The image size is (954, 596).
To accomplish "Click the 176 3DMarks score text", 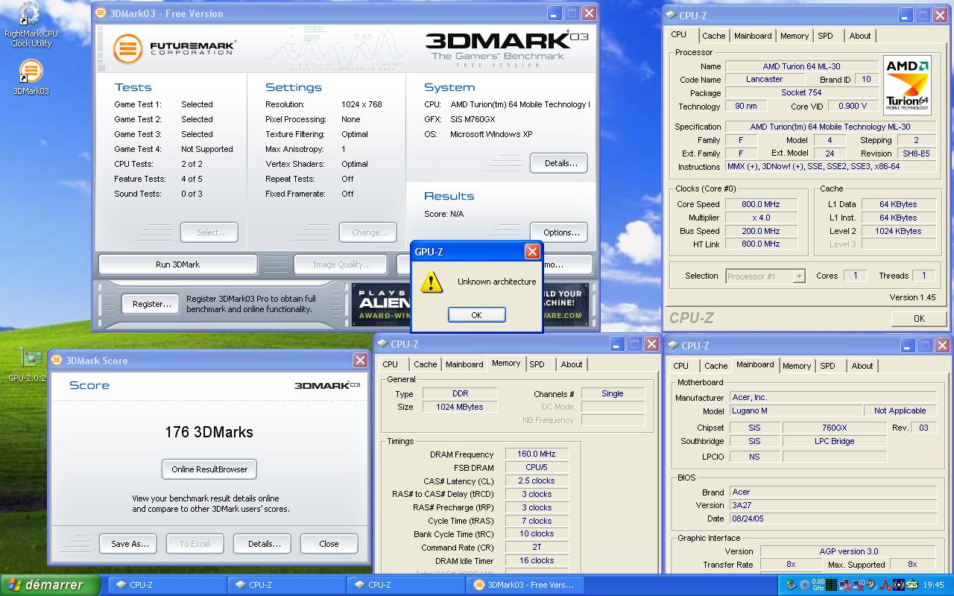I will click(209, 432).
